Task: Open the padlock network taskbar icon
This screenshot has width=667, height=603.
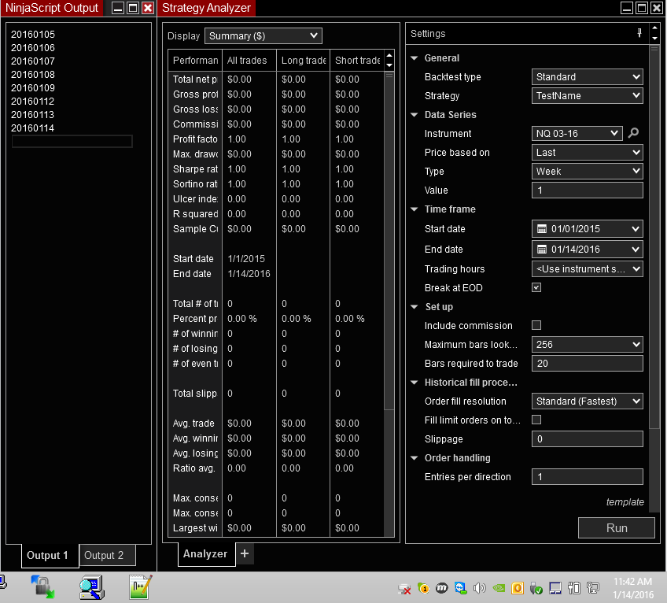Action: tap(42, 587)
